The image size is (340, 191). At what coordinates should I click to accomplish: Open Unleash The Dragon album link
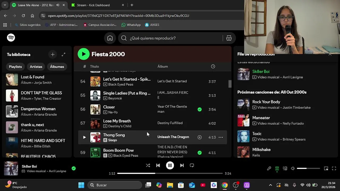coord(173,137)
